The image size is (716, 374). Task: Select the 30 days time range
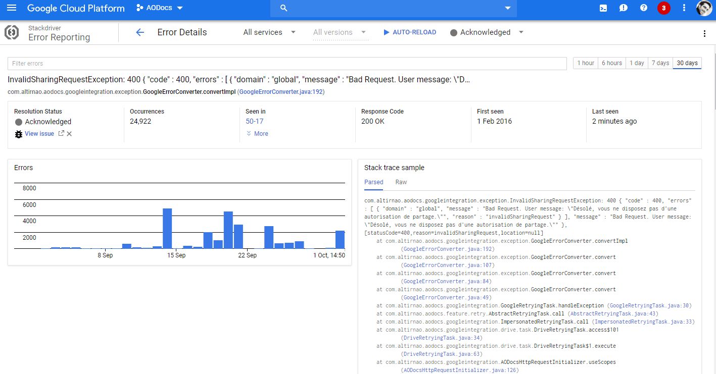click(x=687, y=63)
